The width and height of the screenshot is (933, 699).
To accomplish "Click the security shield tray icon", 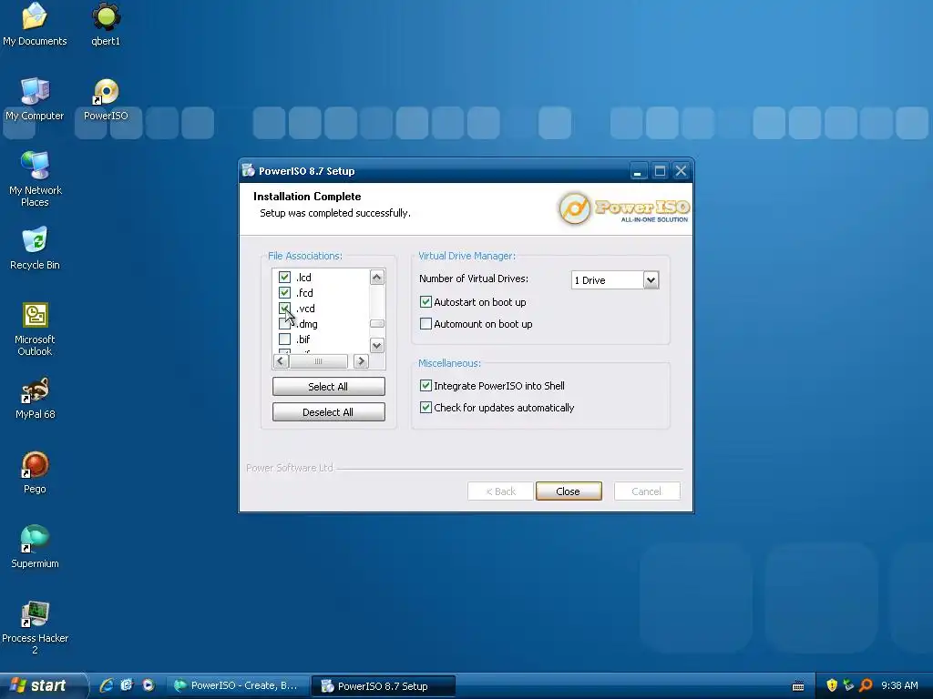I will pyautogui.click(x=832, y=685).
